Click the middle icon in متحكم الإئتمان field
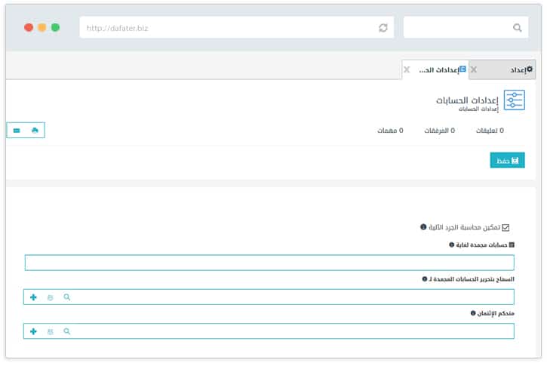547x366 pixels. (51, 332)
